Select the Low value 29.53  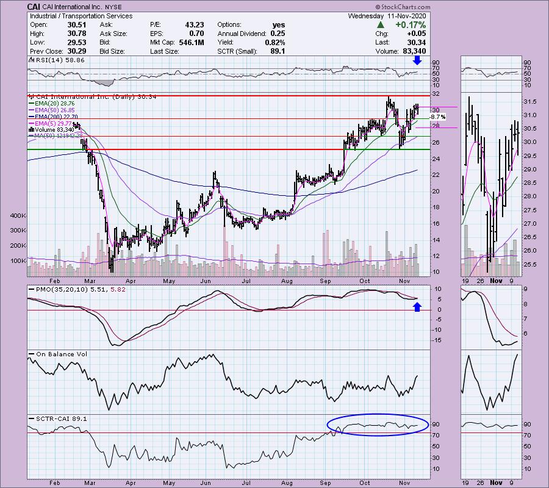pyautogui.click(x=77, y=42)
